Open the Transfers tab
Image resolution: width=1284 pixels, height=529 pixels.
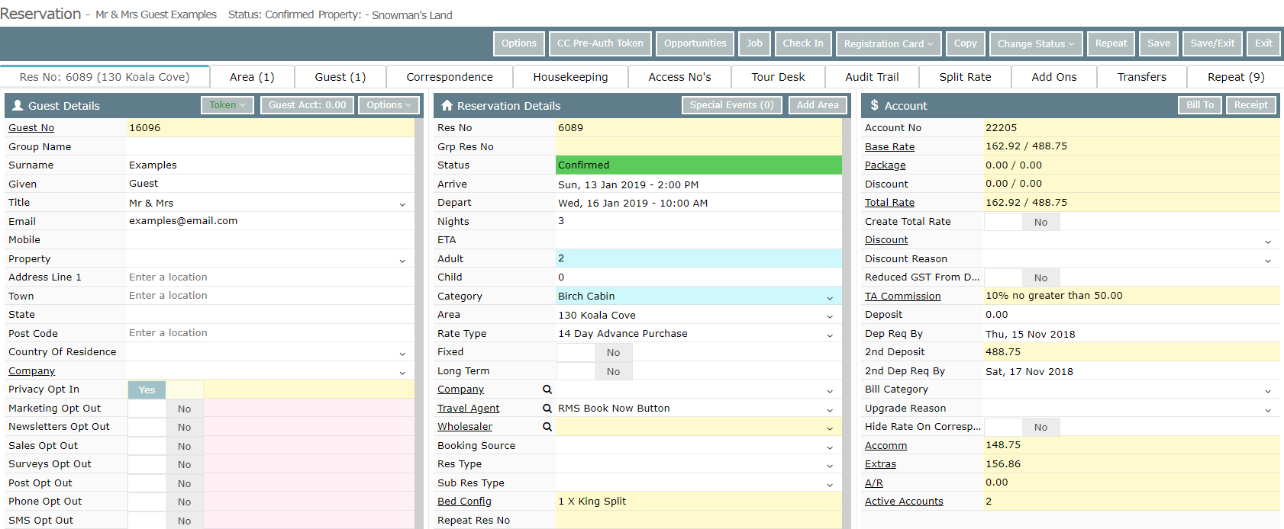(x=1142, y=77)
